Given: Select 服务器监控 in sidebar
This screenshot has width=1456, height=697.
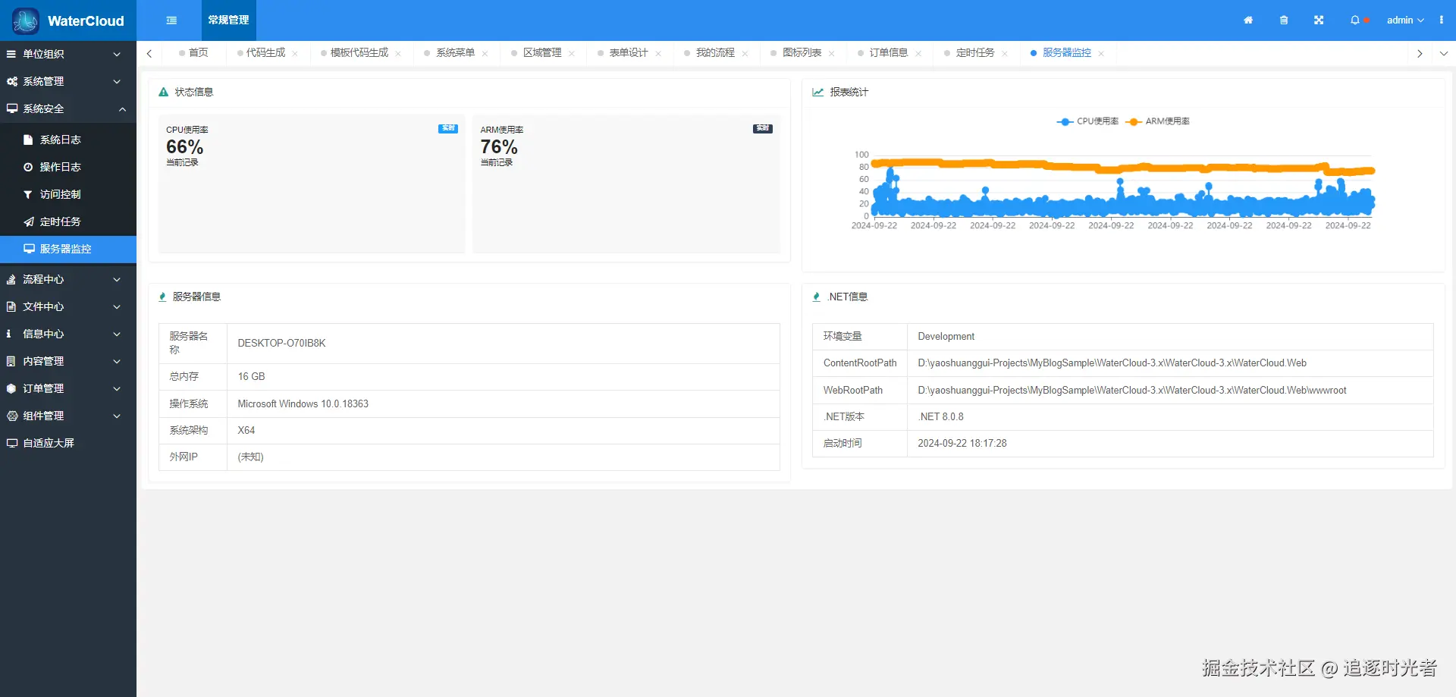Looking at the screenshot, I should point(68,249).
